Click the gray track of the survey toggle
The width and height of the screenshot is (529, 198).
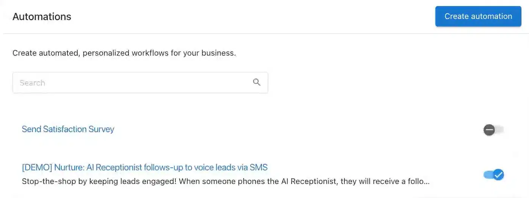(500, 130)
